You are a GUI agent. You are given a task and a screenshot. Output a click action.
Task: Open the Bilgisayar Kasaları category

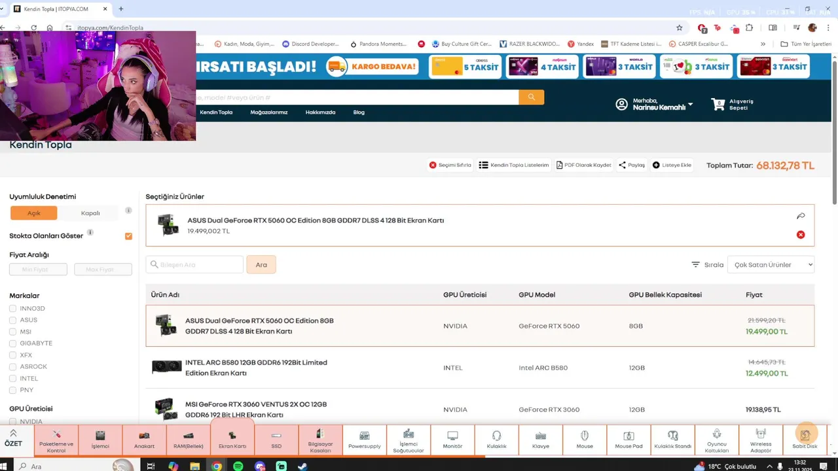click(x=320, y=442)
